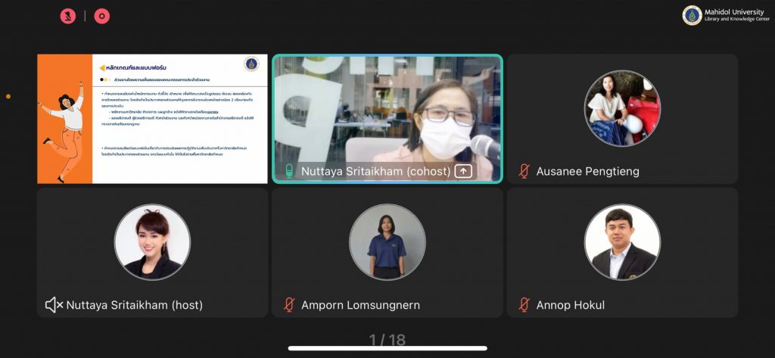Click the muted speaker icon beside host name

click(54, 305)
